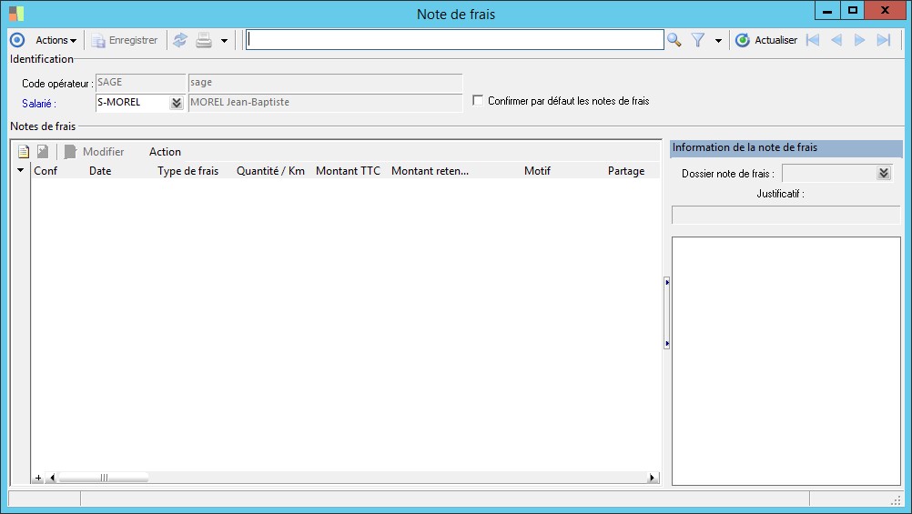The width and height of the screenshot is (912, 514).
Task: Open the printer options dropdown arrow
Action: click(224, 41)
